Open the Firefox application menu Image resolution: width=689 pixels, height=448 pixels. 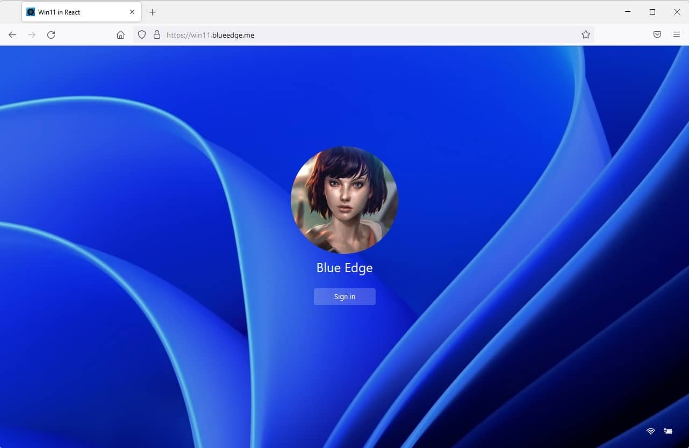[677, 34]
